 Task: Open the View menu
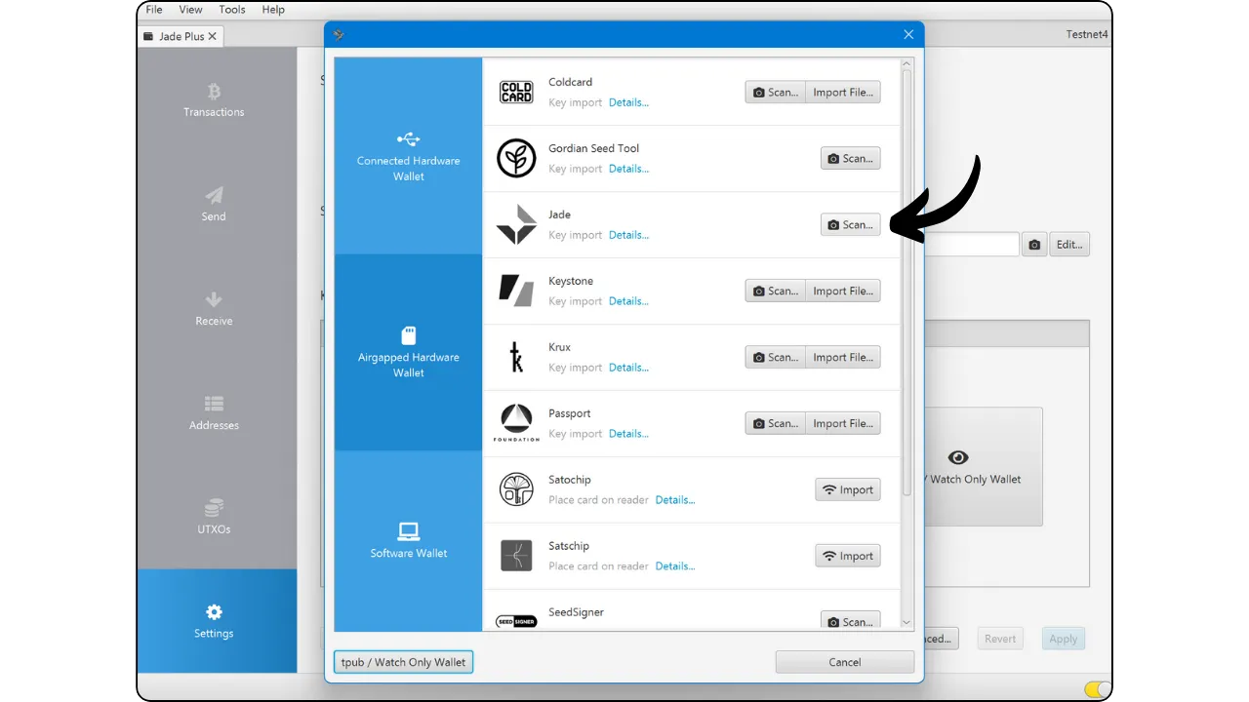[x=190, y=10]
